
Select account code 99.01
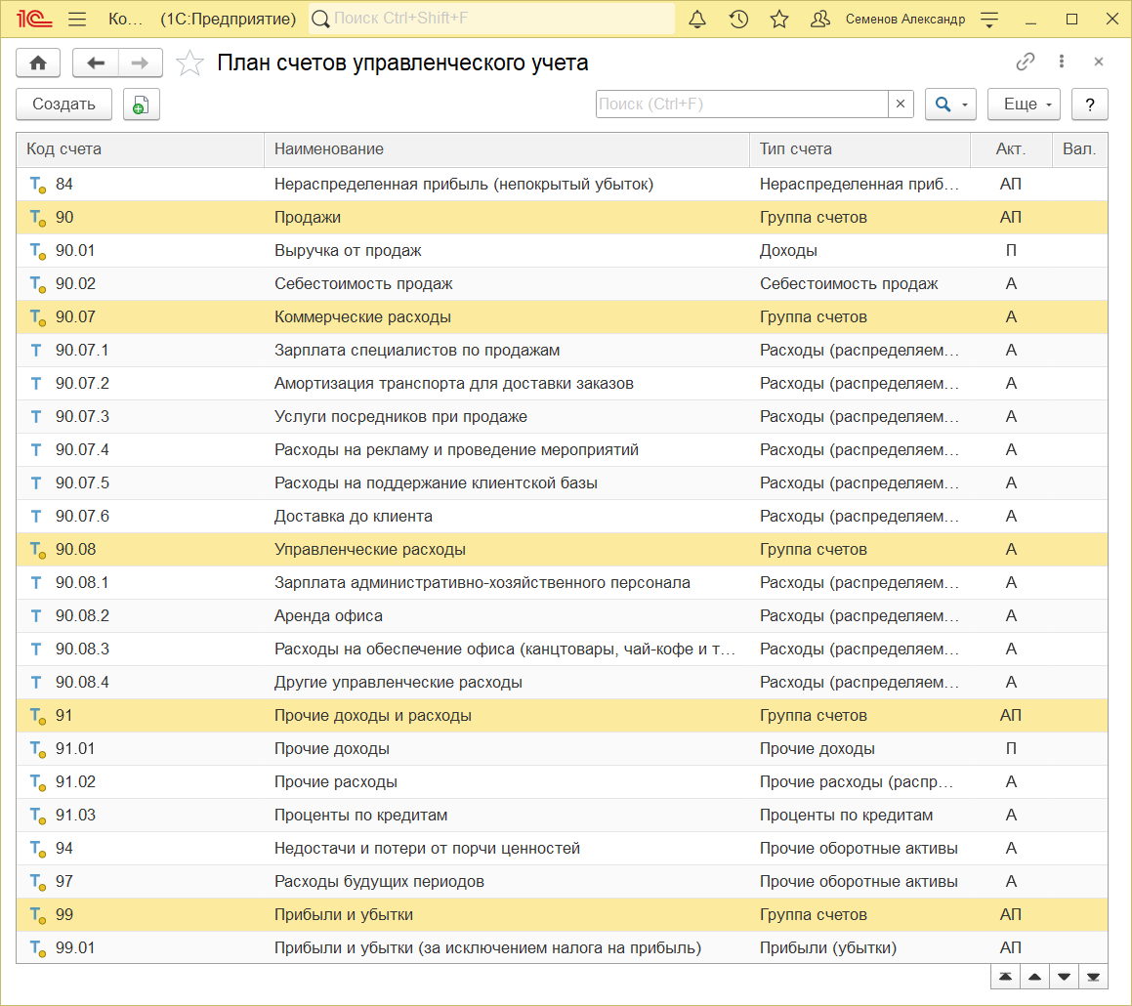pos(75,948)
